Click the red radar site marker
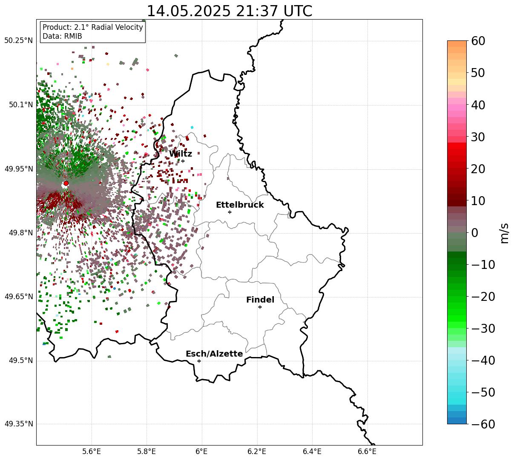The height and width of the screenshot is (460, 514). click(66, 183)
